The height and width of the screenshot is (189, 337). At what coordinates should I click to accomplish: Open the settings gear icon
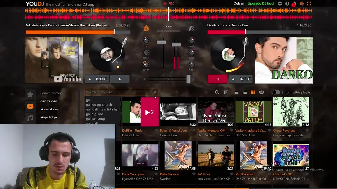coord(280,4)
